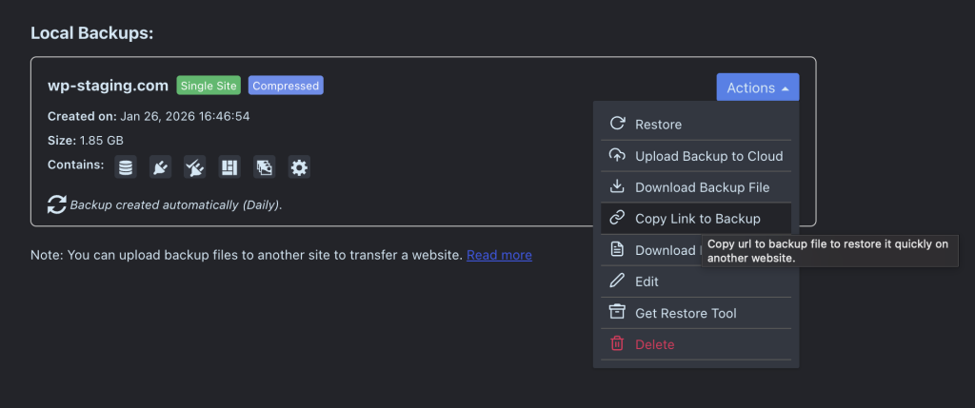This screenshot has height=408, width=975.
Task: Select the red Delete option
Action: [x=654, y=344]
